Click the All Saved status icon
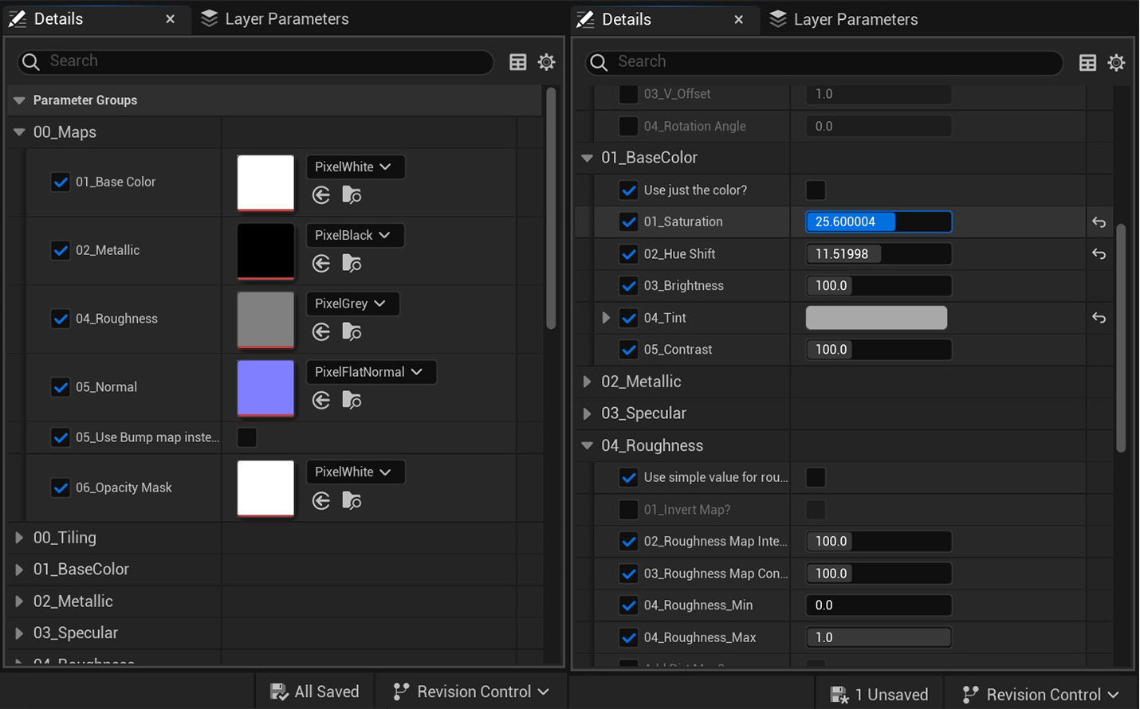The width and height of the screenshot is (1140, 709). [279, 691]
